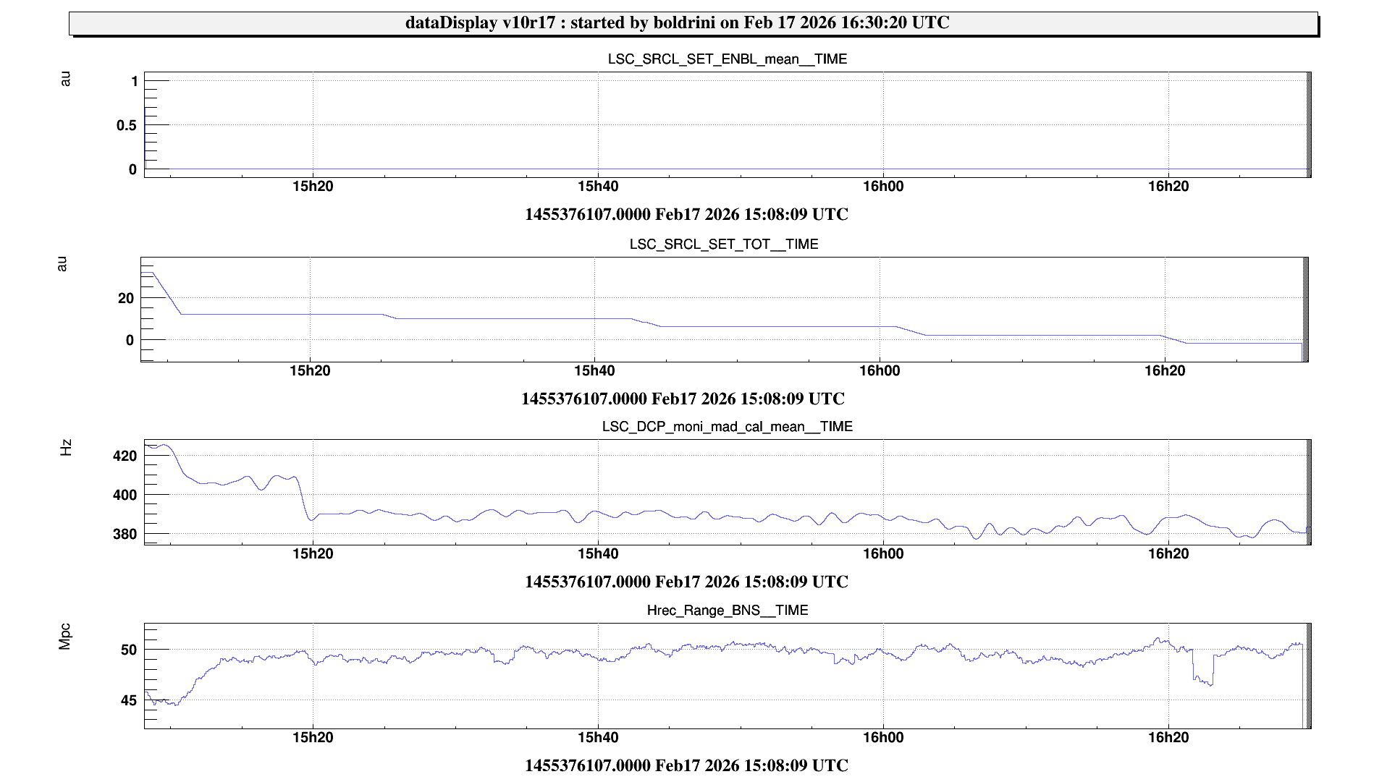Screen dimensions: 1387x782
Task: Click the LSC_DCP_moni_mad_cal_mean__TIME plot title
Action: click(727, 427)
